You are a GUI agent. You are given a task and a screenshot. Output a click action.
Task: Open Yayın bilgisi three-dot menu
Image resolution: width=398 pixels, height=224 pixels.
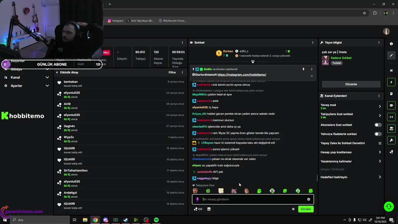[x=379, y=43]
